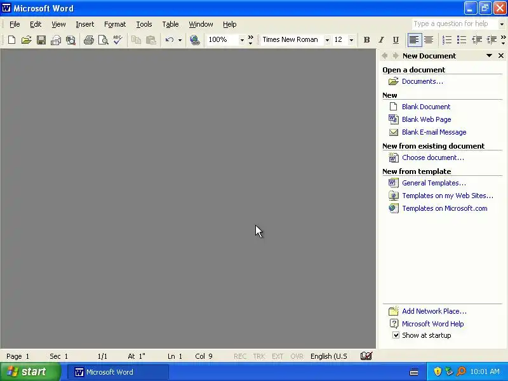Click Templates on my Web Sites... link
The height and width of the screenshot is (381, 508).
[448, 196]
